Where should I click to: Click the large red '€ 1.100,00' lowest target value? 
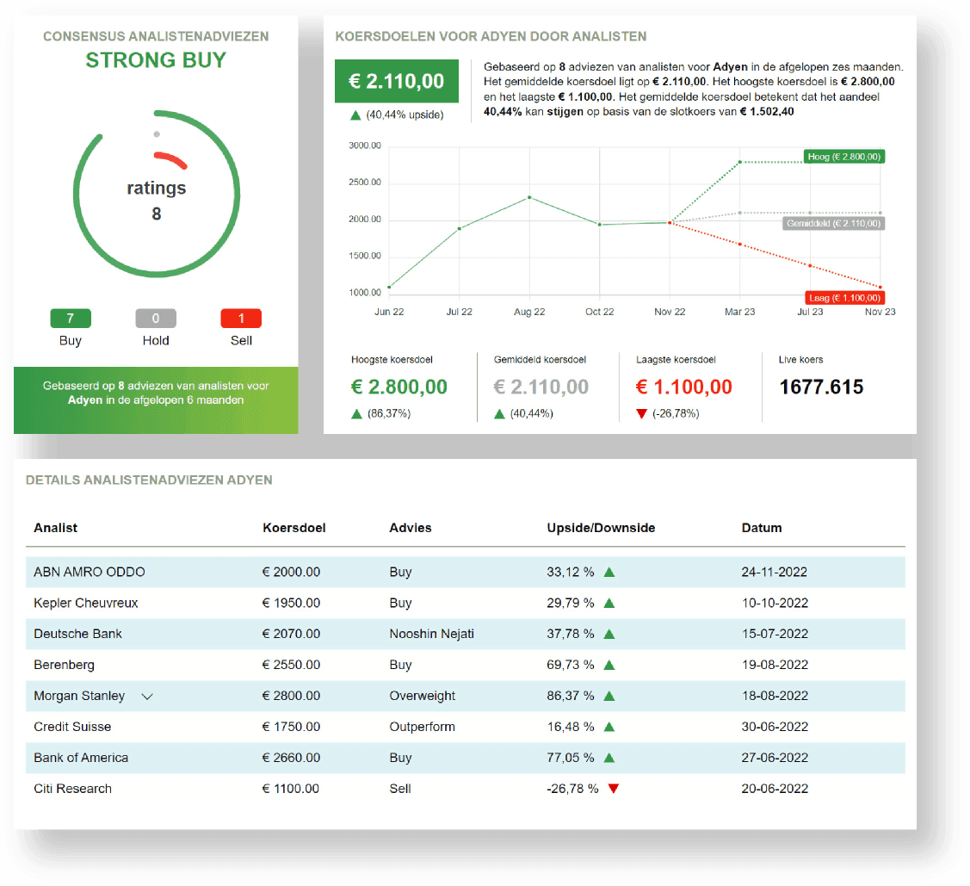pyautogui.click(x=684, y=387)
